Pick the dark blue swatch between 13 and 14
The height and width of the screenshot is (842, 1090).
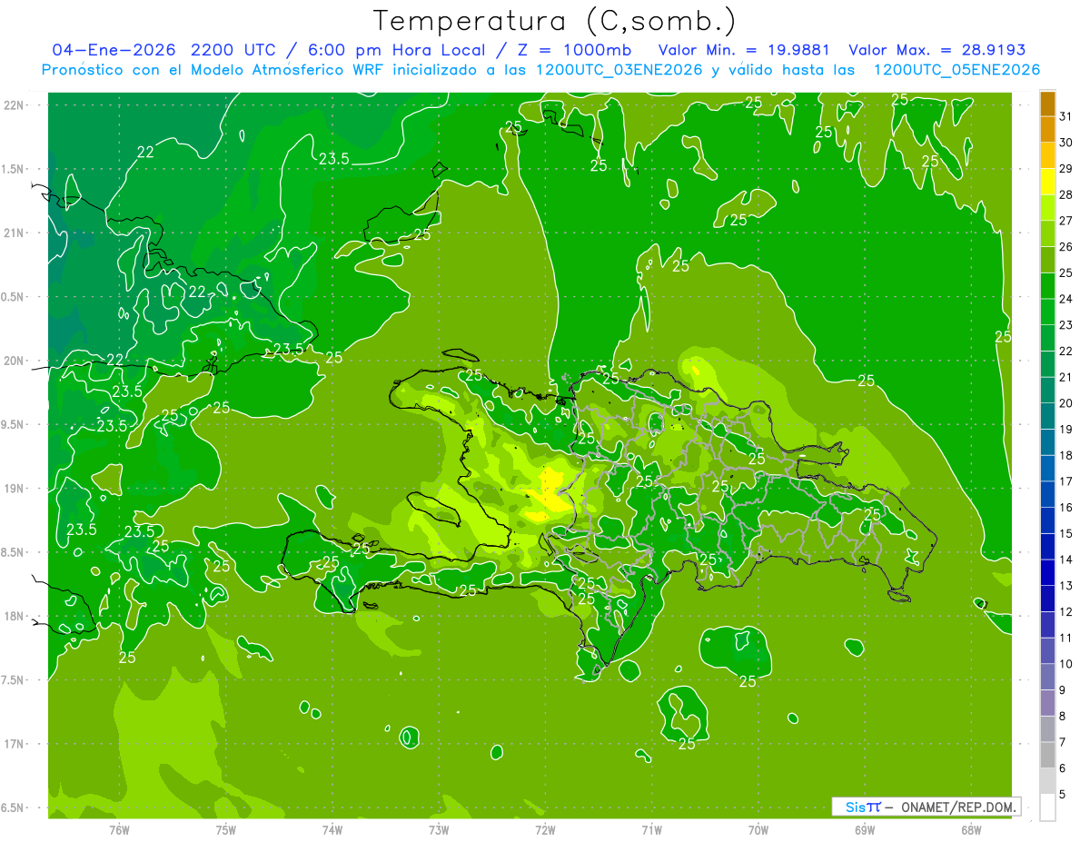(1048, 573)
